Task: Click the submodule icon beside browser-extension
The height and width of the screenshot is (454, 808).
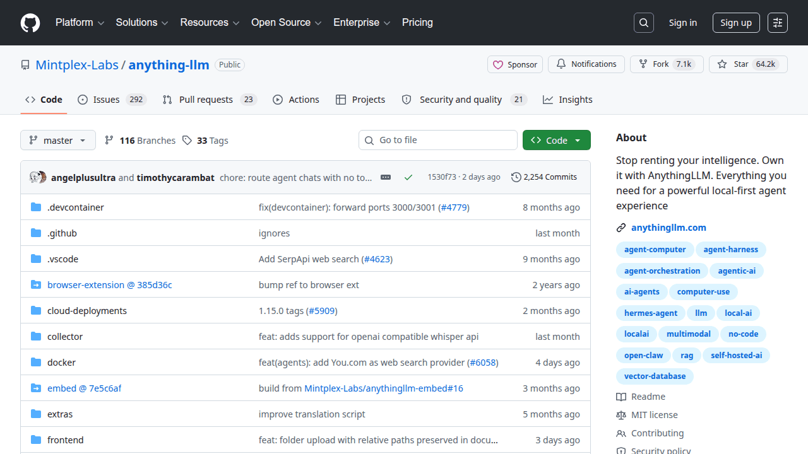Action: point(36,285)
